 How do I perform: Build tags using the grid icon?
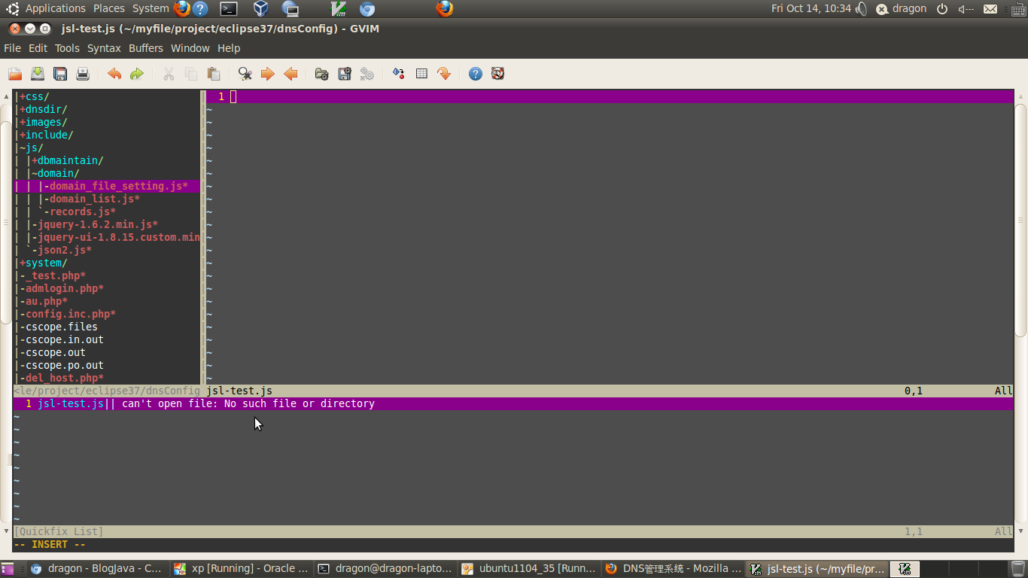point(421,74)
